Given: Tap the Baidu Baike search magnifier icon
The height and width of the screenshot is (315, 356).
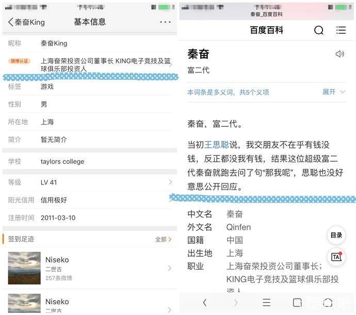Looking at the screenshot, I should coord(319,30).
